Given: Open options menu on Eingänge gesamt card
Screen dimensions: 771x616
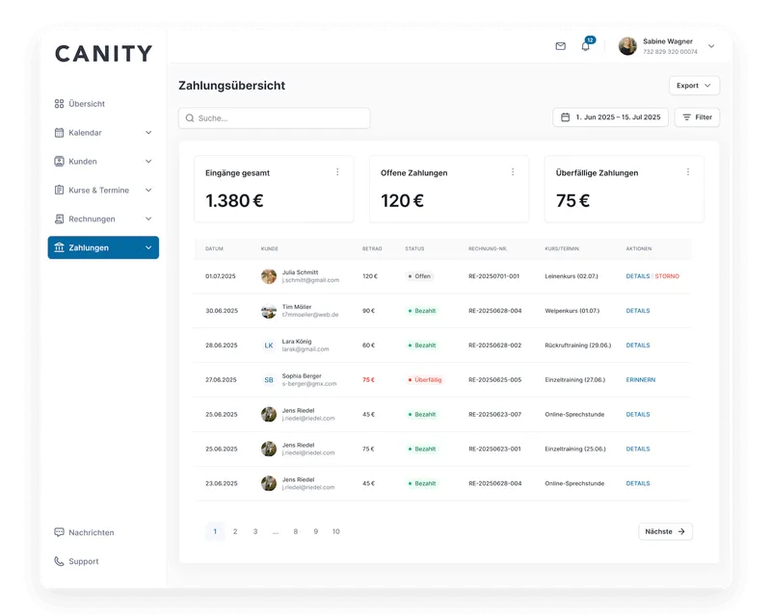Looking at the screenshot, I should 336,173.
